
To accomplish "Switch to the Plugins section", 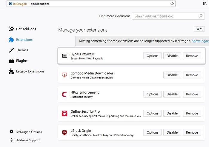I will tap(22, 61).
